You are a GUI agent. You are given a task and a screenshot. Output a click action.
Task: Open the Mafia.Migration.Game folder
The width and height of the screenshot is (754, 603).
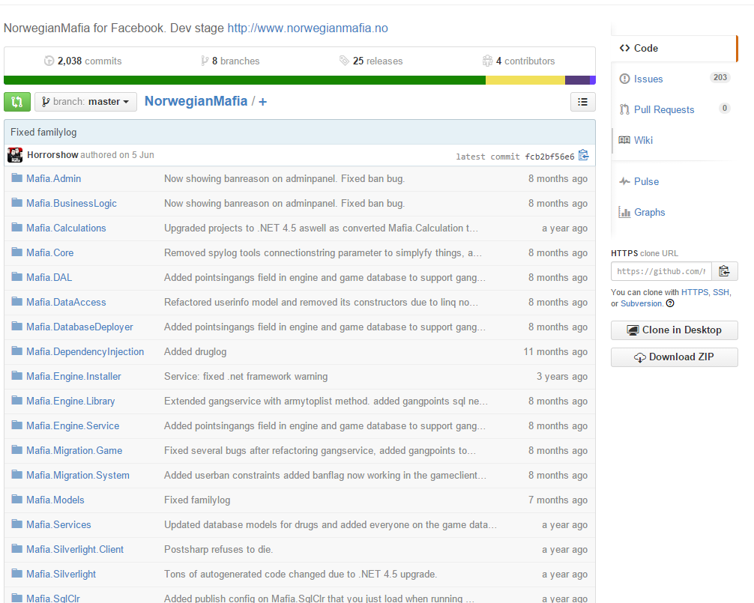coord(74,451)
